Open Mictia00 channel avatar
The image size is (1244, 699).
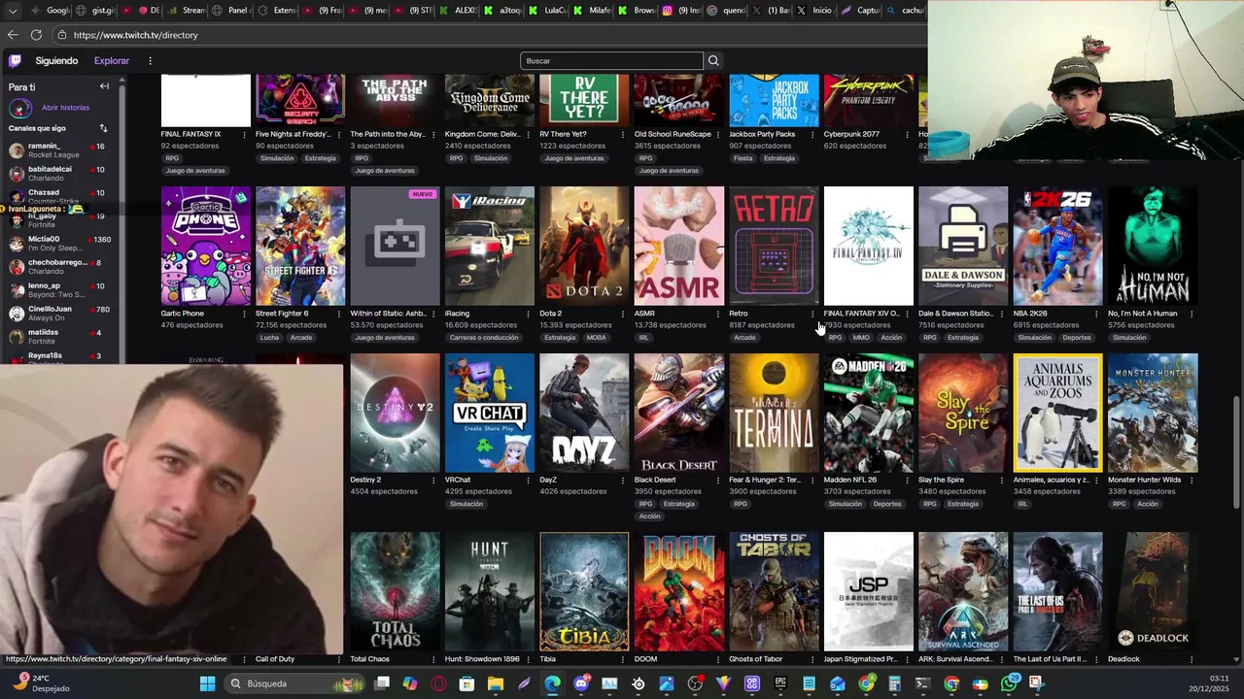[x=17, y=244]
